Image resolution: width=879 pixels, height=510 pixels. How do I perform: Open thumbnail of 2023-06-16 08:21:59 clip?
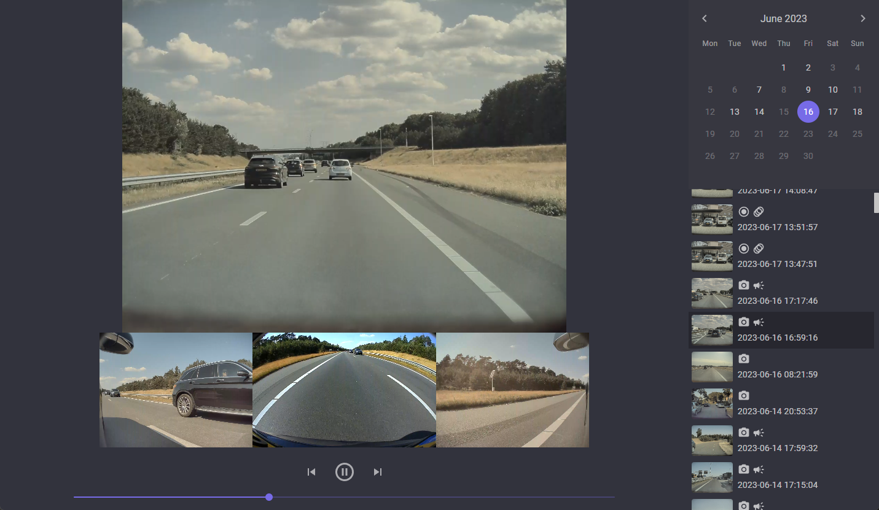pyautogui.click(x=712, y=366)
